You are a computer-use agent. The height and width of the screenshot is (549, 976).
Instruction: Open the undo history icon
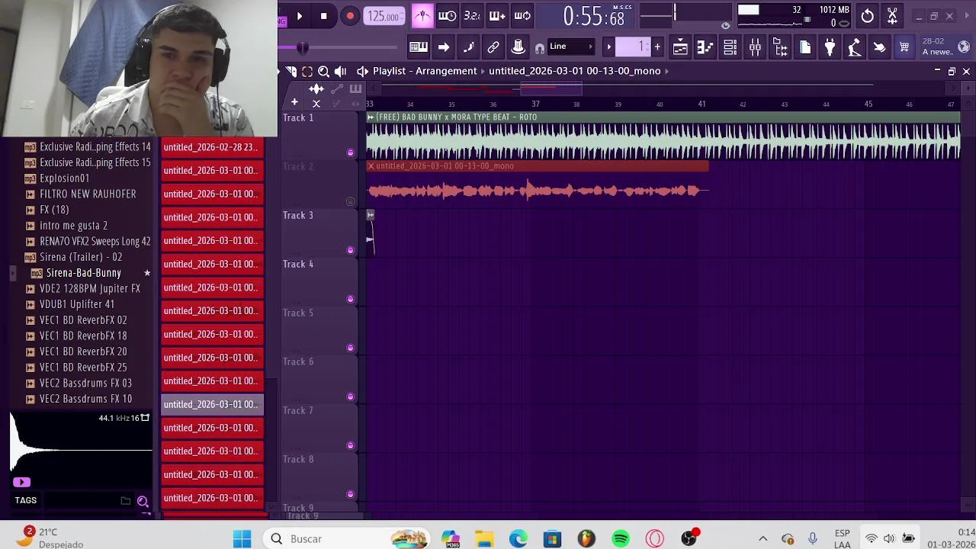(x=868, y=16)
